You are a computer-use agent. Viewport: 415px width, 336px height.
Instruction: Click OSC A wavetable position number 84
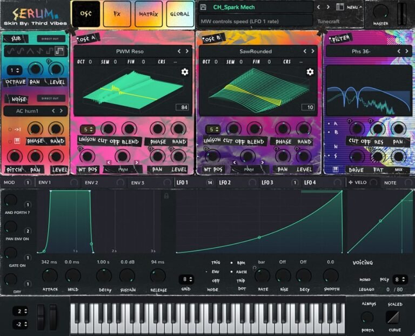182,107
